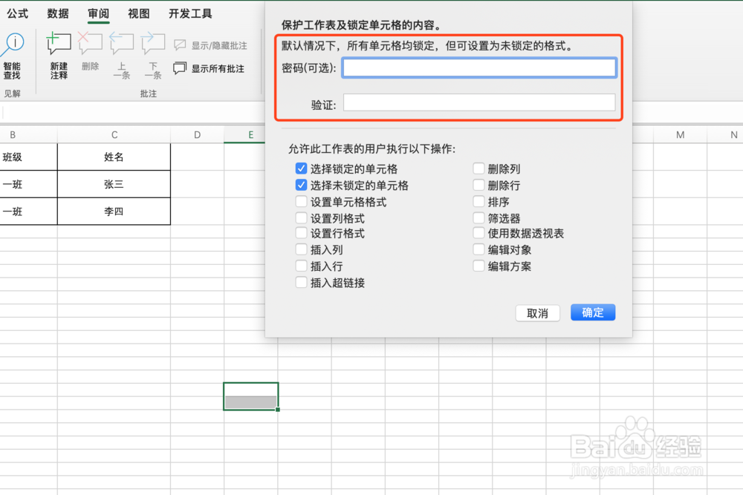
Task: Switch to the 视图 ribbon tab
Action: (x=138, y=13)
